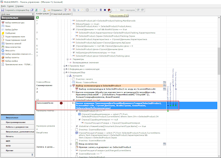This screenshot has width=221, height=158.
Task: Select the Меню: ГлавноеМеню tree row
Action: coord(86,82)
